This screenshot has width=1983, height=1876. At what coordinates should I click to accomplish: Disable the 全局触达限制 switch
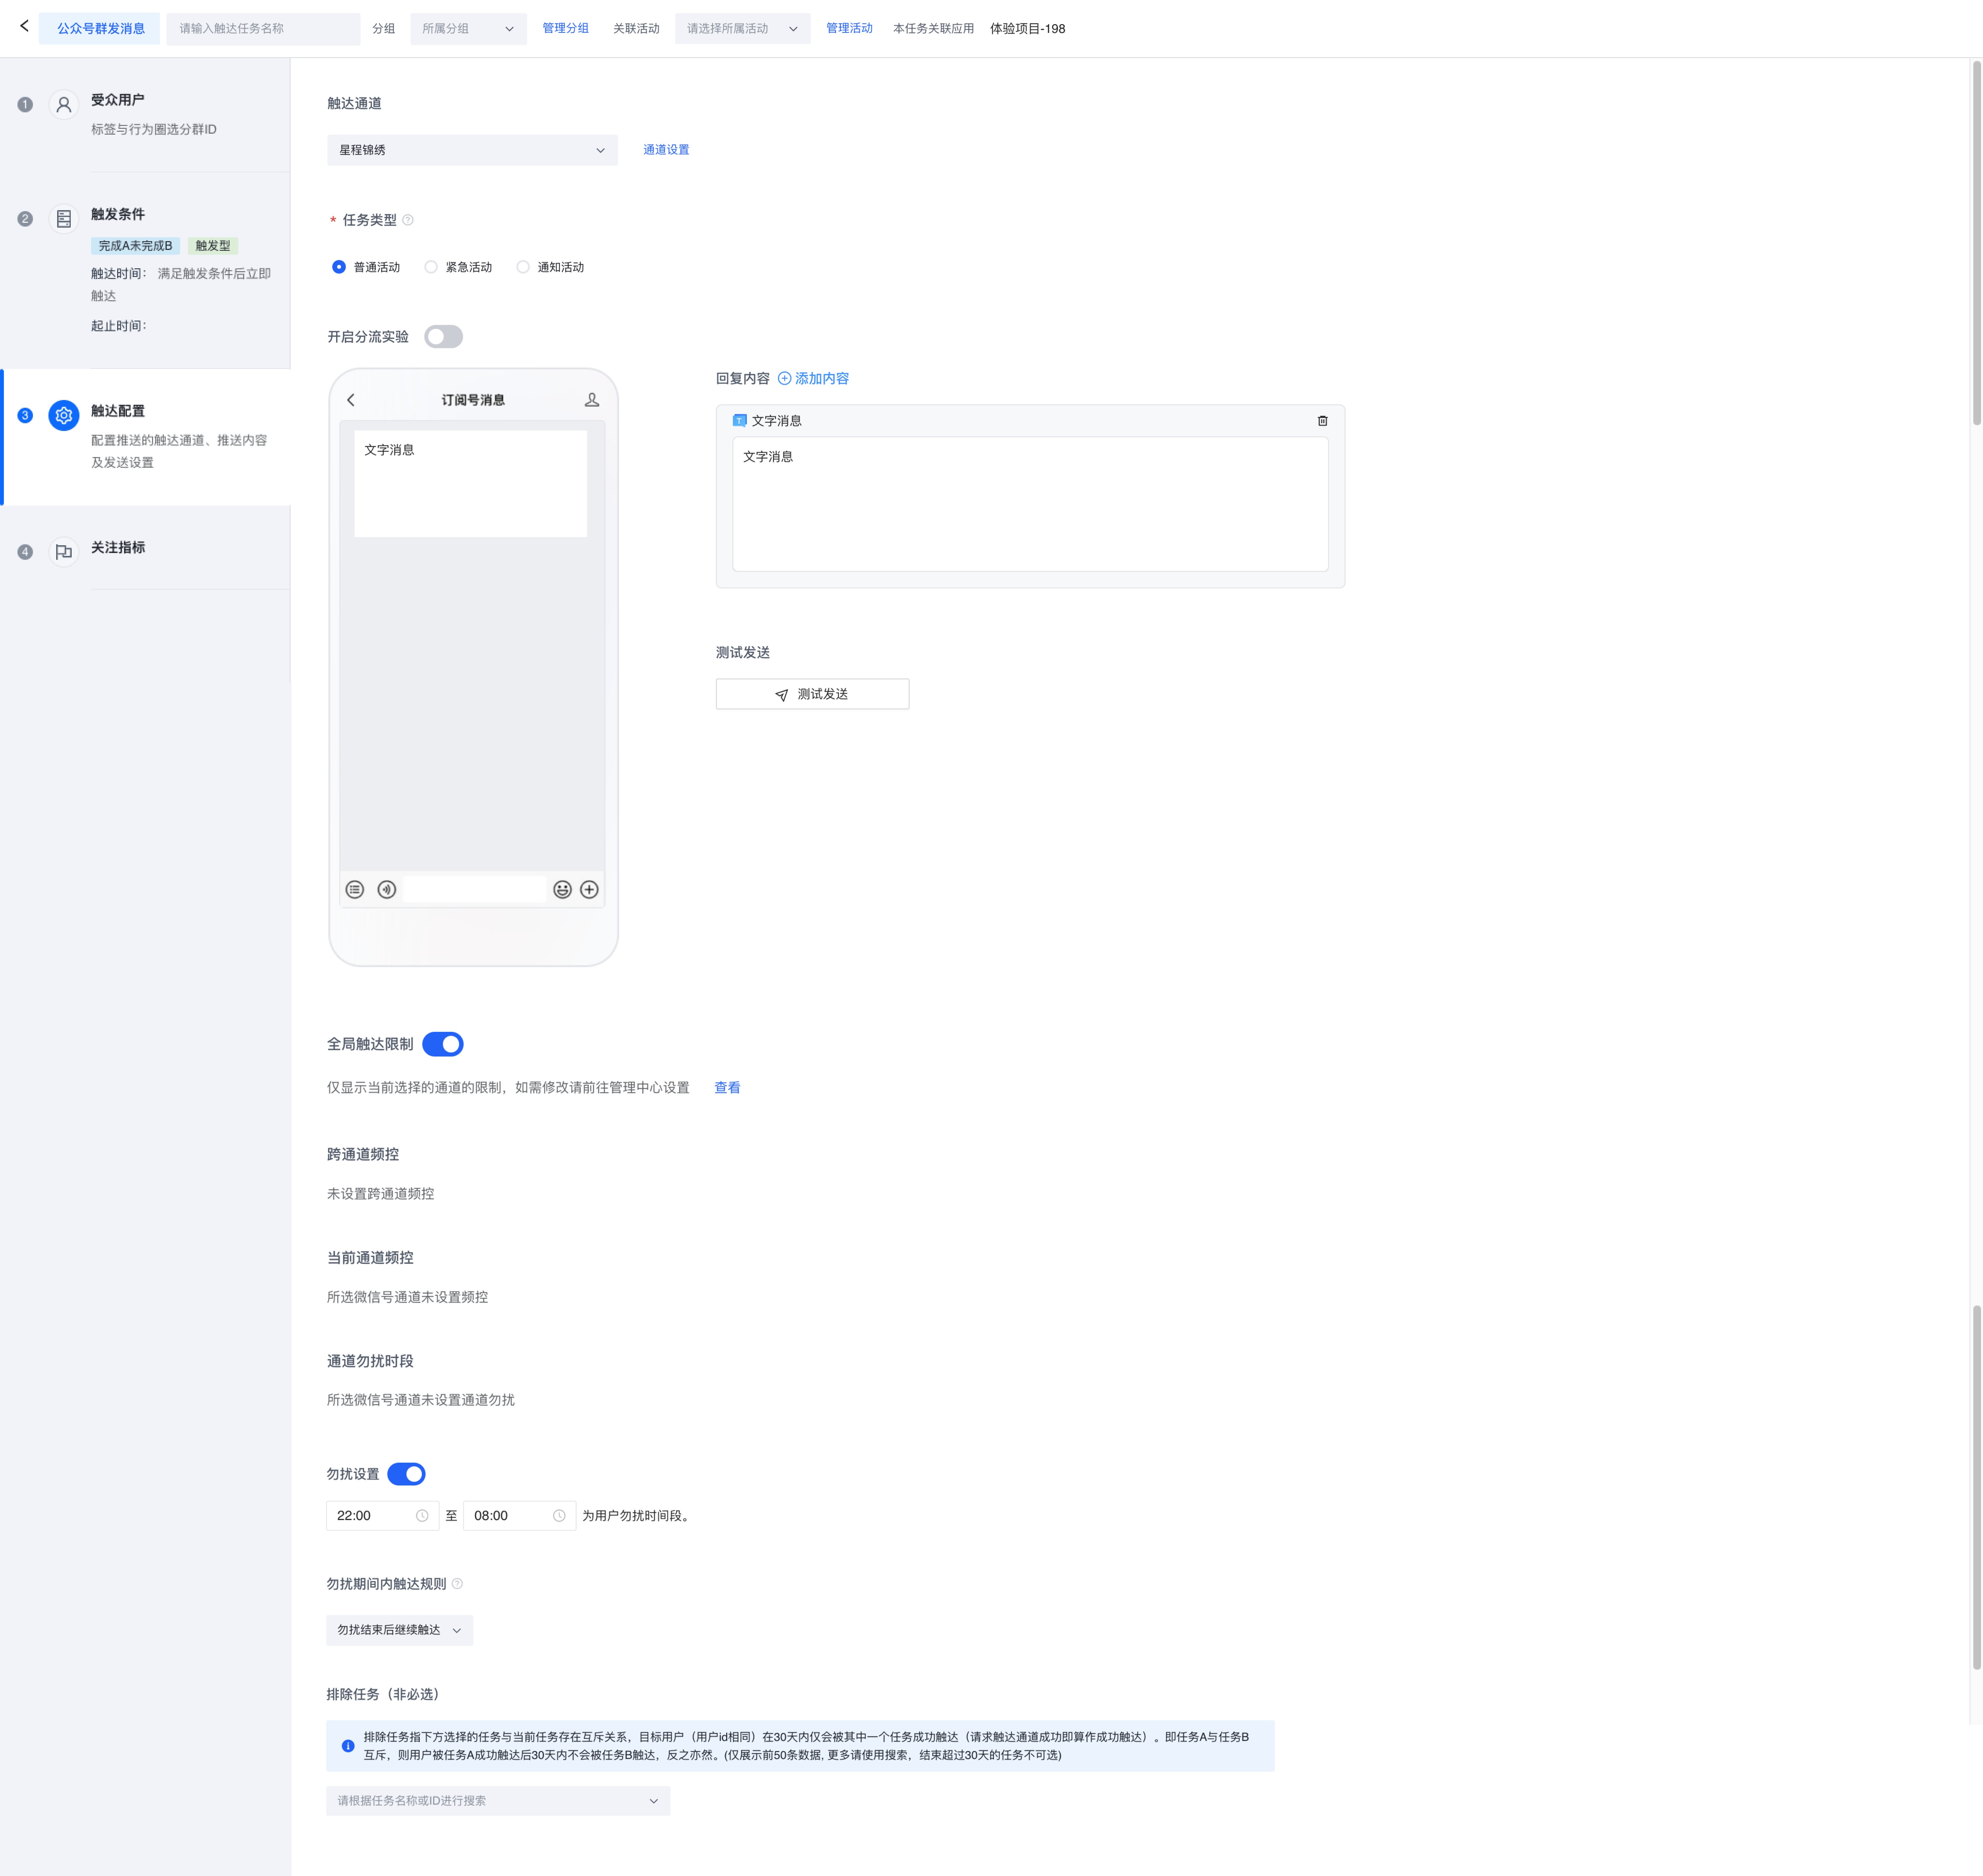(443, 1044)
